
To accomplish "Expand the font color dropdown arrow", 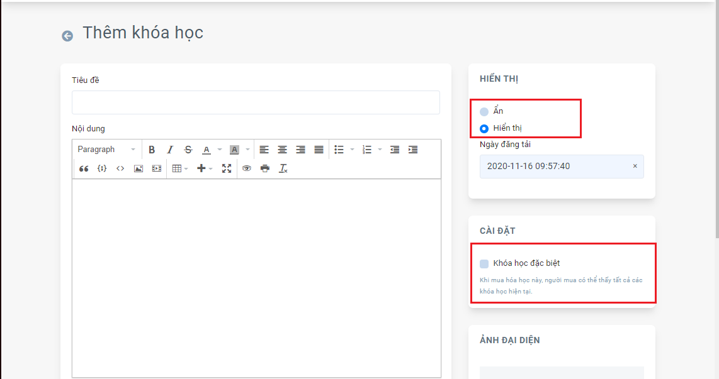I will pyautogui.click(x=220, y=150).
